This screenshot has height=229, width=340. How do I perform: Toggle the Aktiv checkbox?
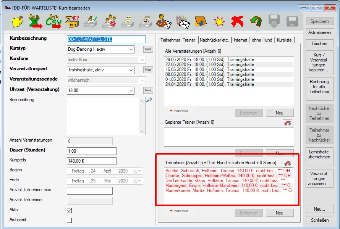coord(69,210)
